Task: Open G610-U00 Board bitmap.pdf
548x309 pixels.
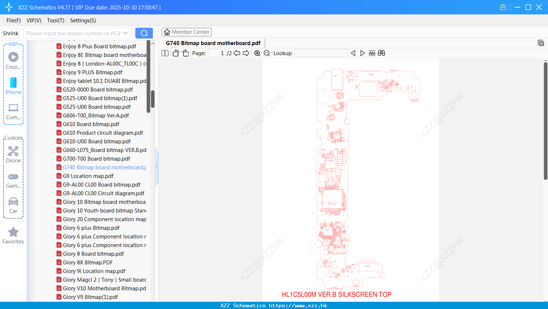Action: tap(94, 142)
